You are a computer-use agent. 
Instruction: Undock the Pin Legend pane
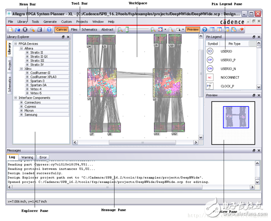pyautogui.click(x=254, y=37)
